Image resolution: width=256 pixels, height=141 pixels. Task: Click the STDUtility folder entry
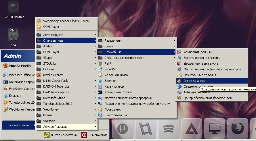pos(66,63)
